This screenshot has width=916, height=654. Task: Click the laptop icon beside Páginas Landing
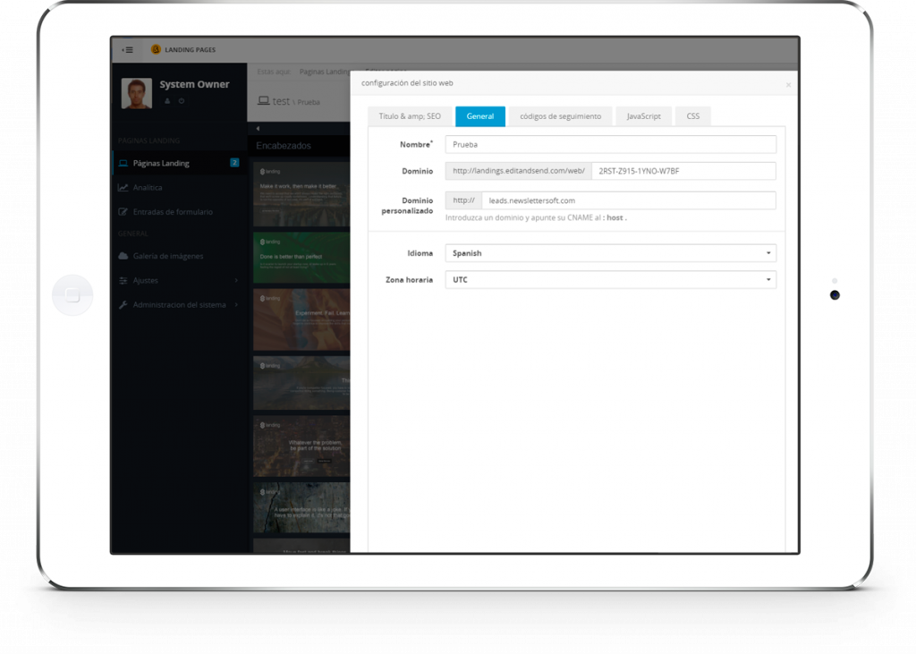point(123,163)
